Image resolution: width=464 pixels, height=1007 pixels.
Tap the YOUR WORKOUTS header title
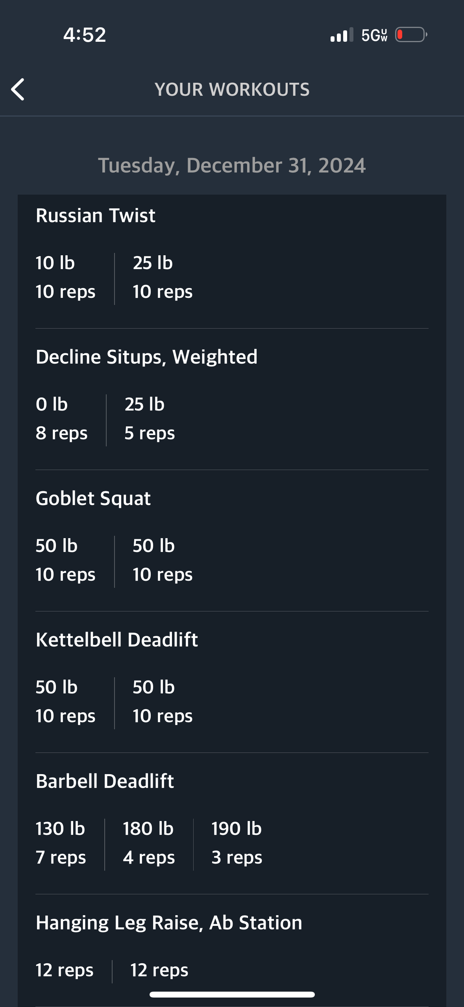click(232, 89)
